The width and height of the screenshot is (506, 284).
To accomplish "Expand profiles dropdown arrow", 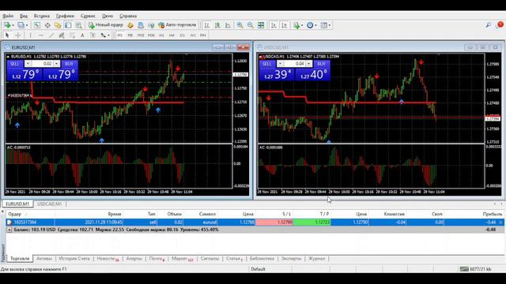I will click(x=27, y=25).
